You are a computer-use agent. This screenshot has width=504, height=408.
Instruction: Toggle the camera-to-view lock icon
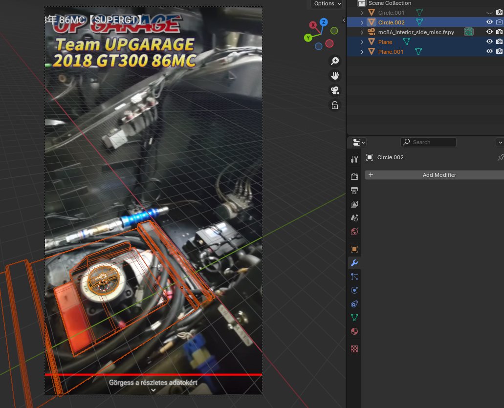tap(335, 105)
